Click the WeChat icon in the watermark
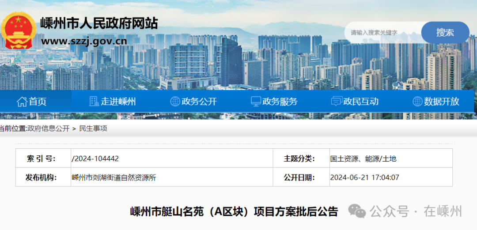 (357, 211)
